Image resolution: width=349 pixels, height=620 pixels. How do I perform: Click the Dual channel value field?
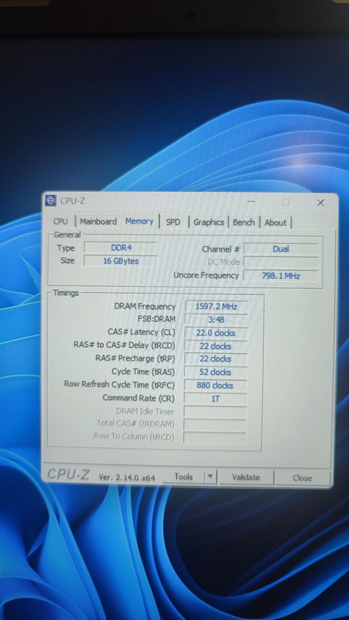pyautogui.click(x=281, y=249)
